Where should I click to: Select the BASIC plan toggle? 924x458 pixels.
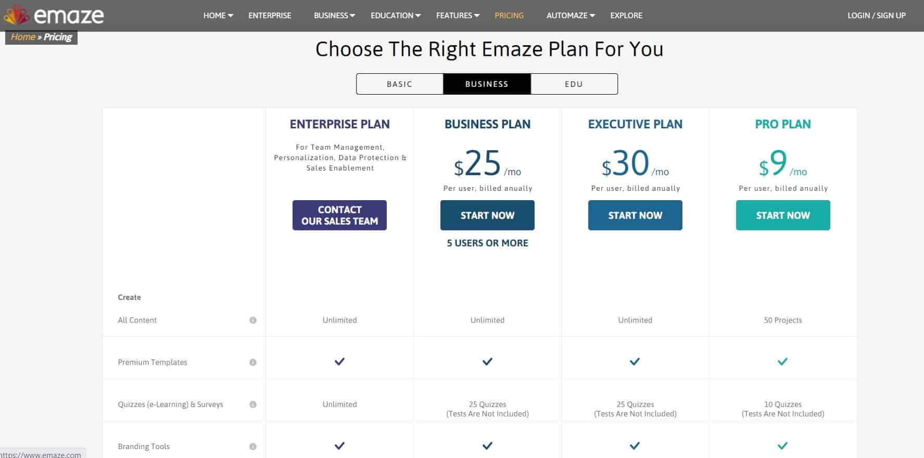pos(400,84)
